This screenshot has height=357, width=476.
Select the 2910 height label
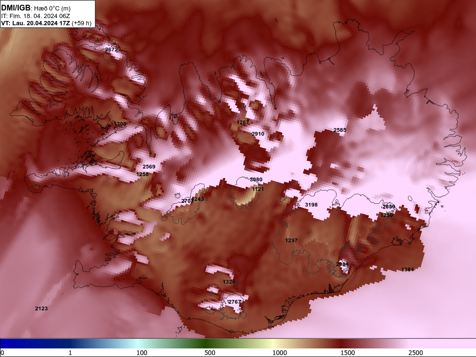(258, 134)
